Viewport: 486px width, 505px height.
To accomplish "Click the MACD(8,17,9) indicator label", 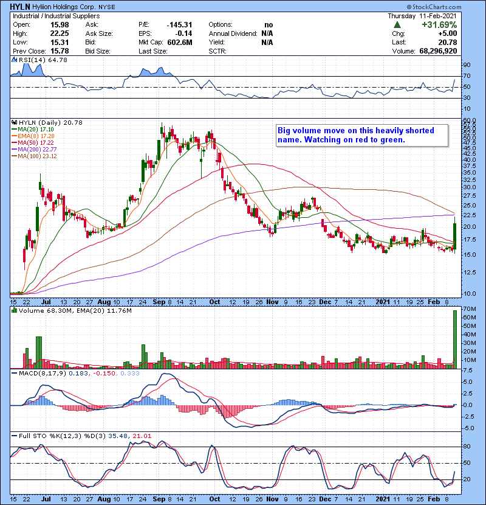I will click(43, 374).
